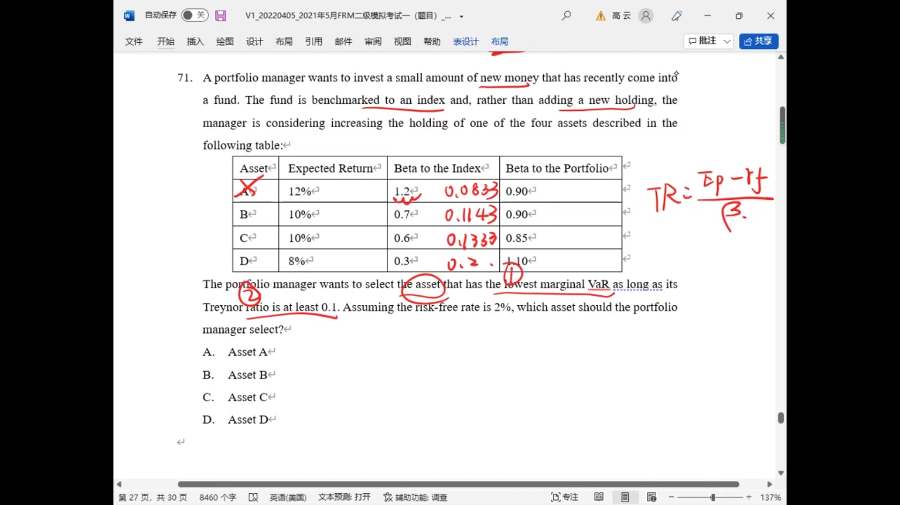Screen dimensions: 900x505
Task: Expand the document title dropdown arrow
Action: [461, 16]
